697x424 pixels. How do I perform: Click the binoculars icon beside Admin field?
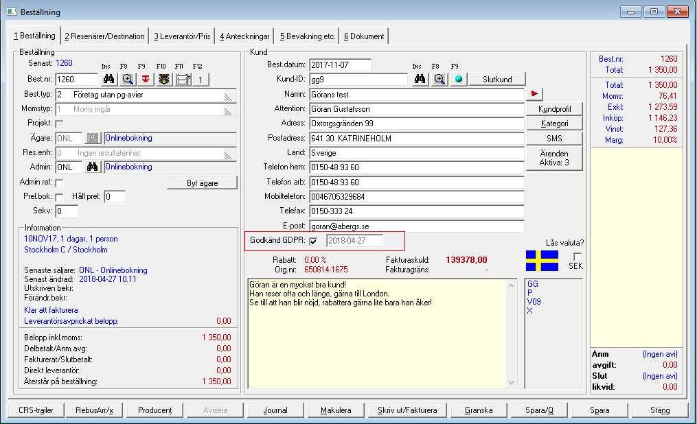coord(93,167)
